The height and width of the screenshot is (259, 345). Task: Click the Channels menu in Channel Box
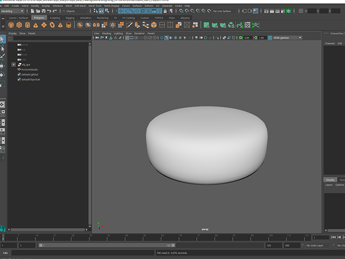330,43
